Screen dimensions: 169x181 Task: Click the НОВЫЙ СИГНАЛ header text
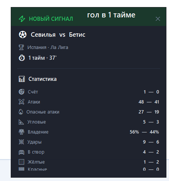[x=51, y=19]
